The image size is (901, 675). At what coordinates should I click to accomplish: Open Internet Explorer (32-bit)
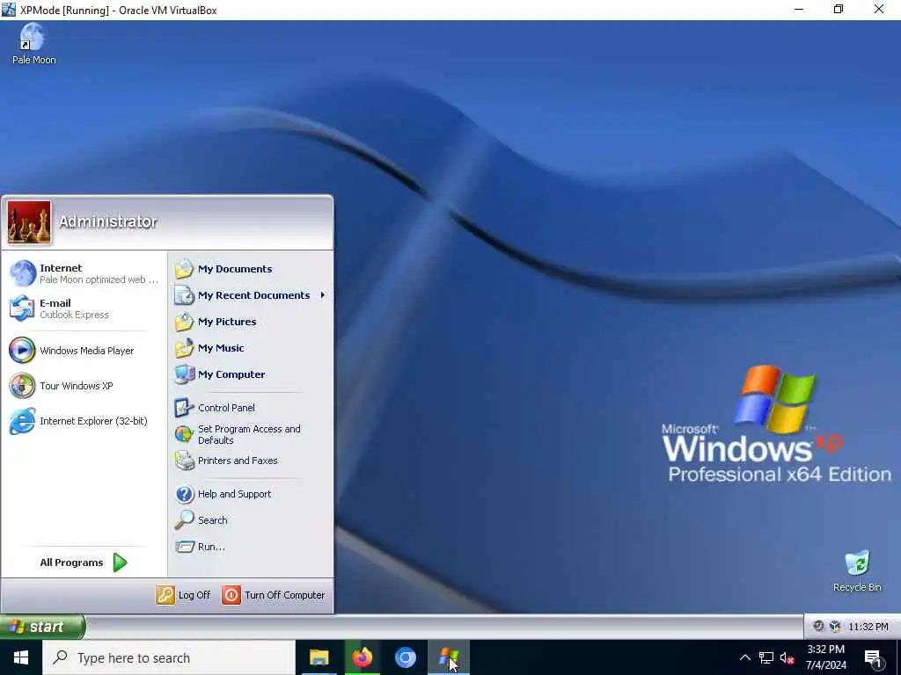click(84, 421)
